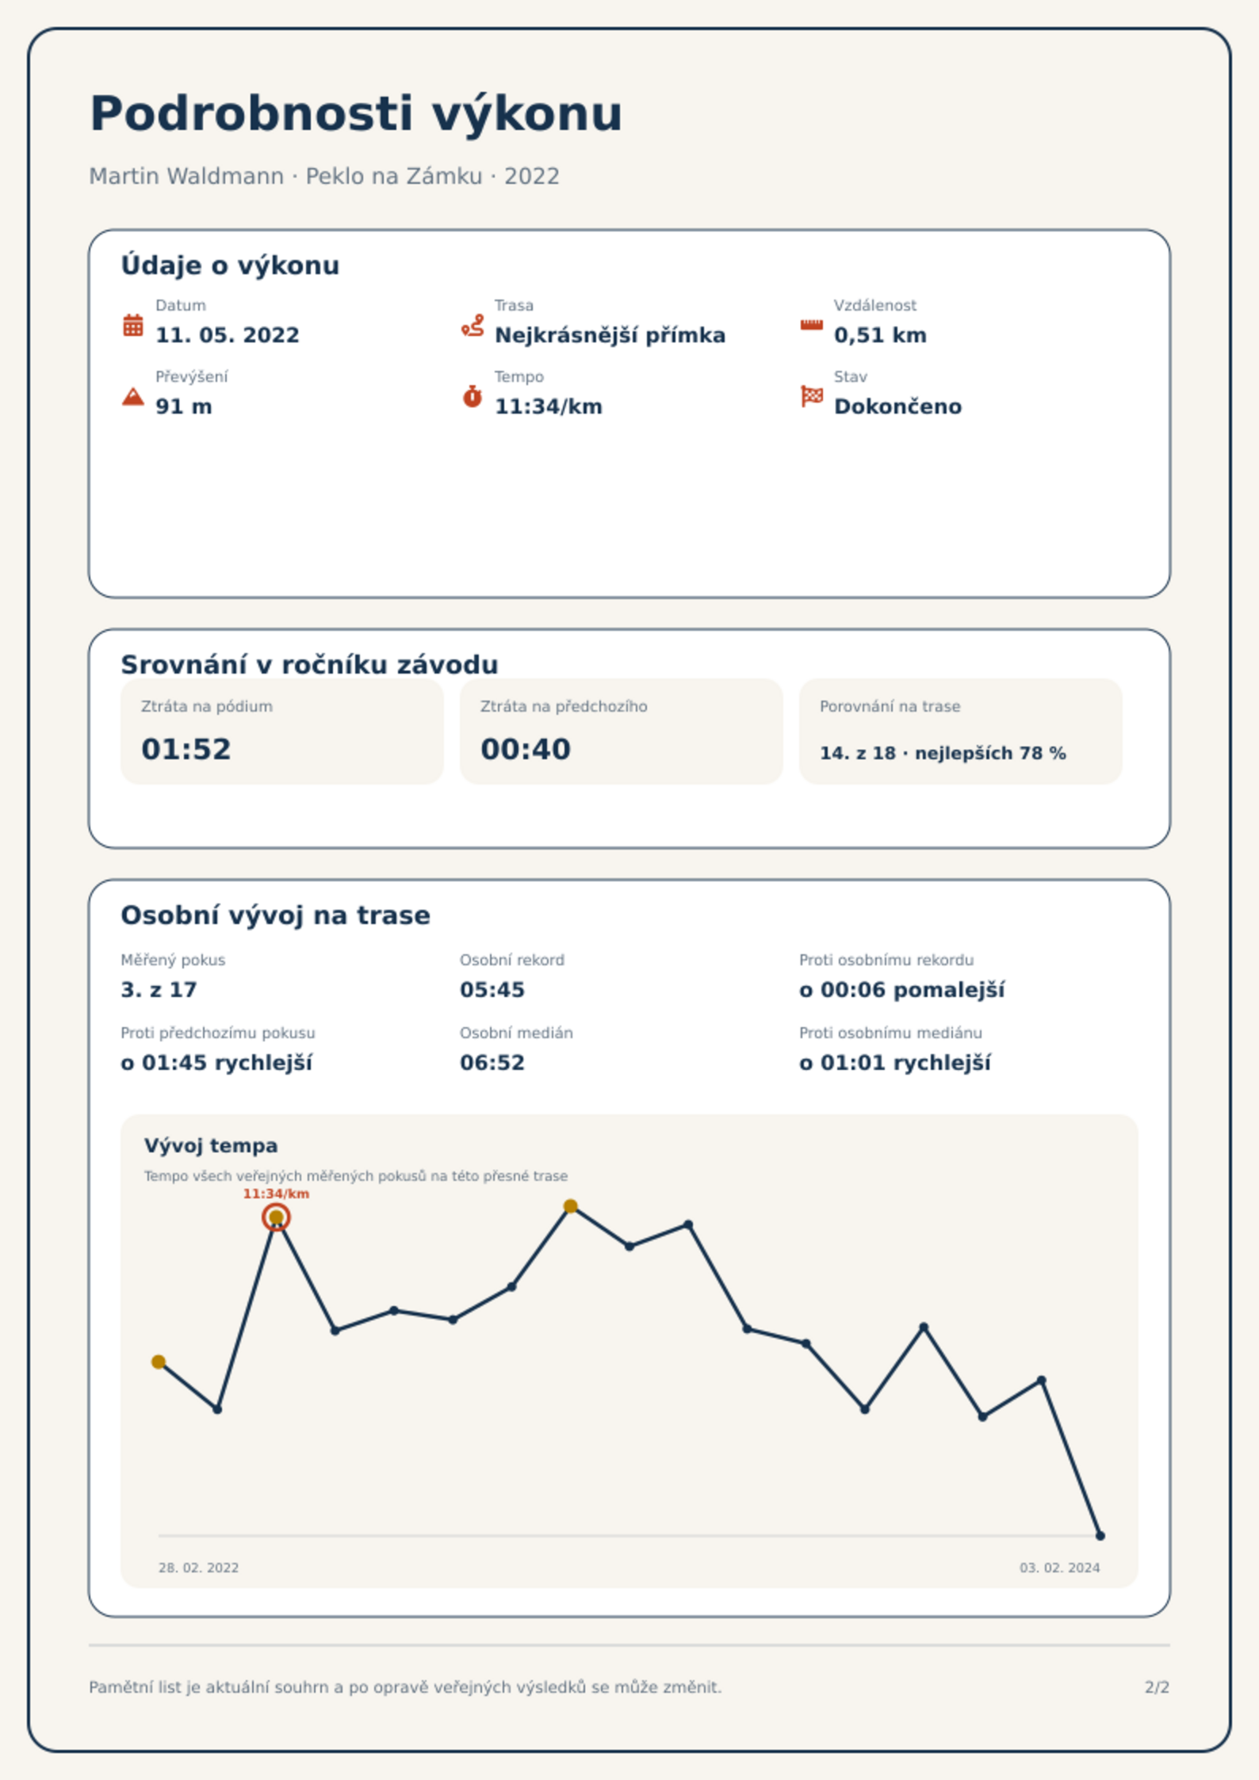Click the stopwatch icon next to Tempo
Screen dimensions: 1259x1780
coord(473,396)
